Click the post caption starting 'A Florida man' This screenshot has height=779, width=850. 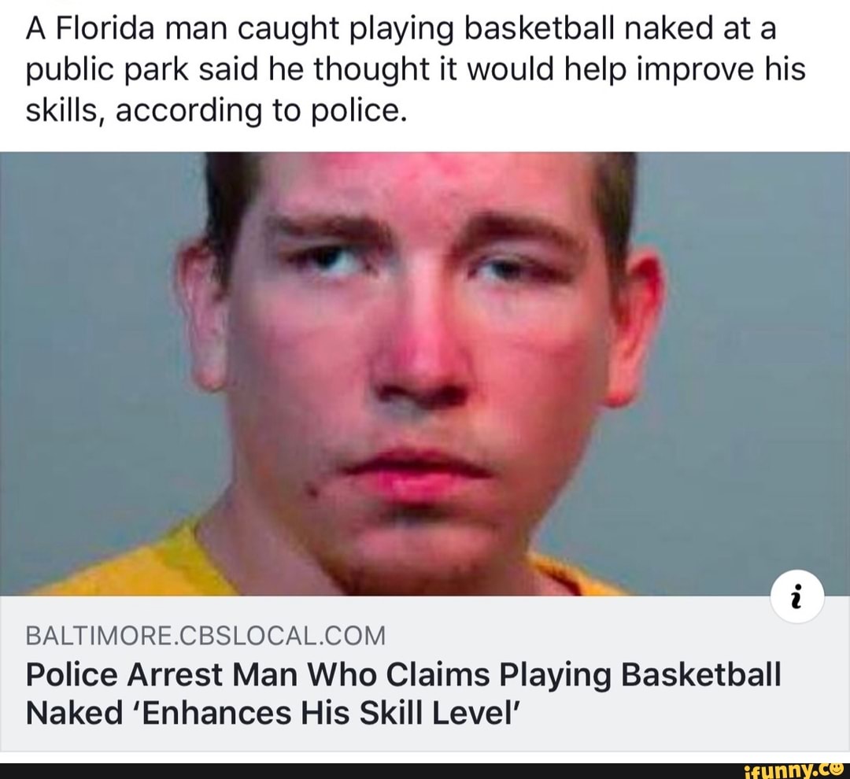click(416, 68)
